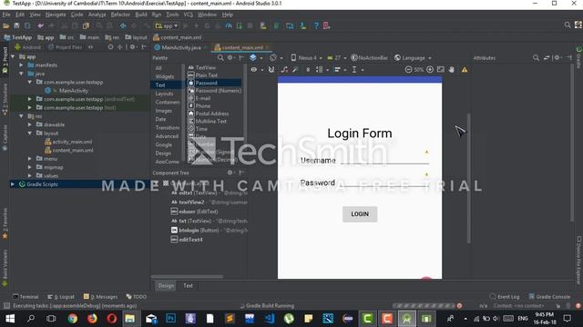Open the Gradle Console tool window
The width and height of the screenshot is (583, 327).
point(549,297)
